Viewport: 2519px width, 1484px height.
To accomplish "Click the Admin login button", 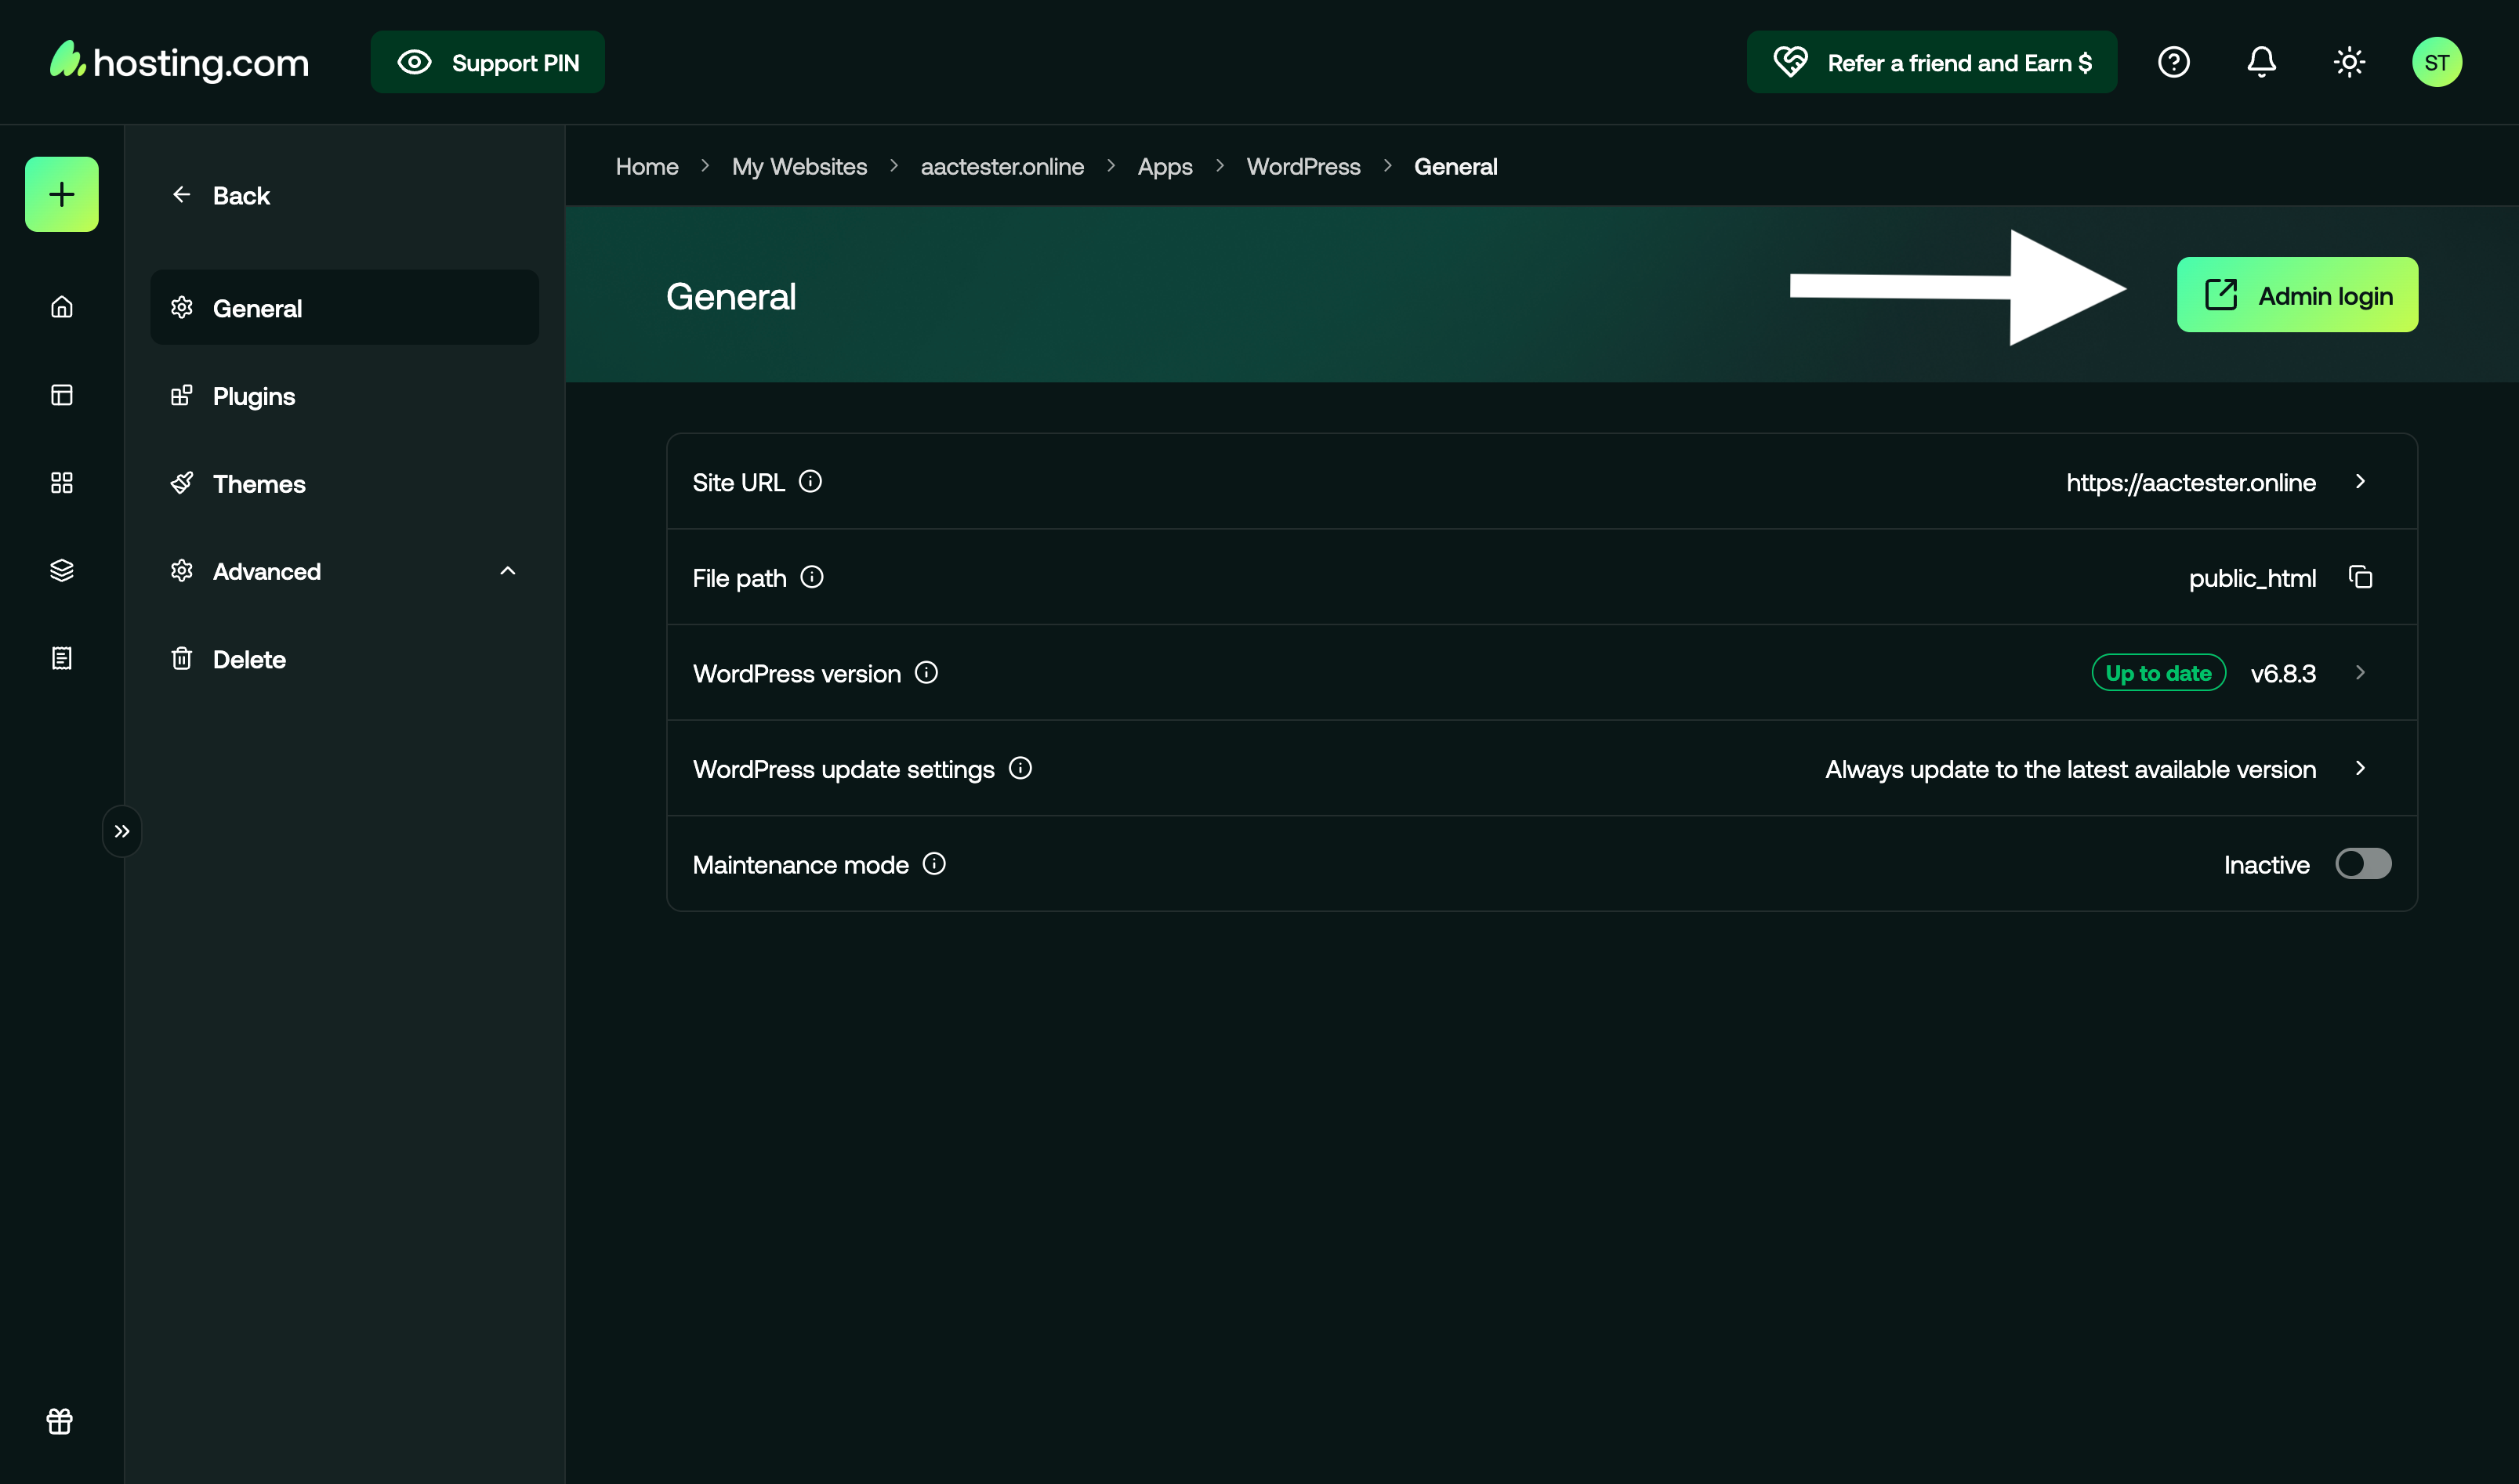I will coord(2297,295).
